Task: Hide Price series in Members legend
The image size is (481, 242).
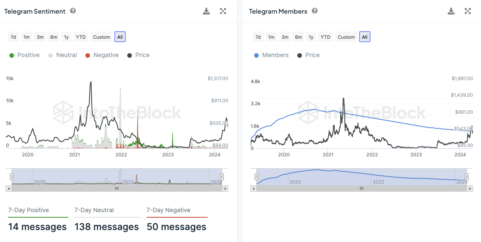Action: coord(308,55)
